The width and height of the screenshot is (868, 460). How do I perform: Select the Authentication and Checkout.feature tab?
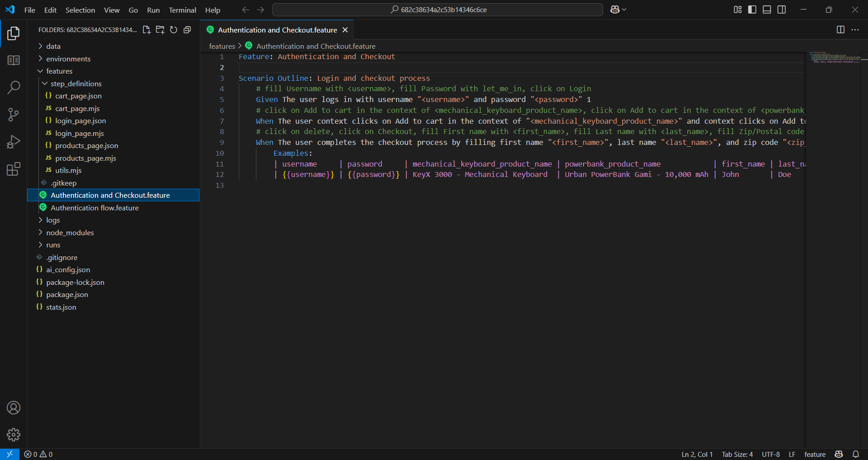pyautogui.click(x=277, y=30)
